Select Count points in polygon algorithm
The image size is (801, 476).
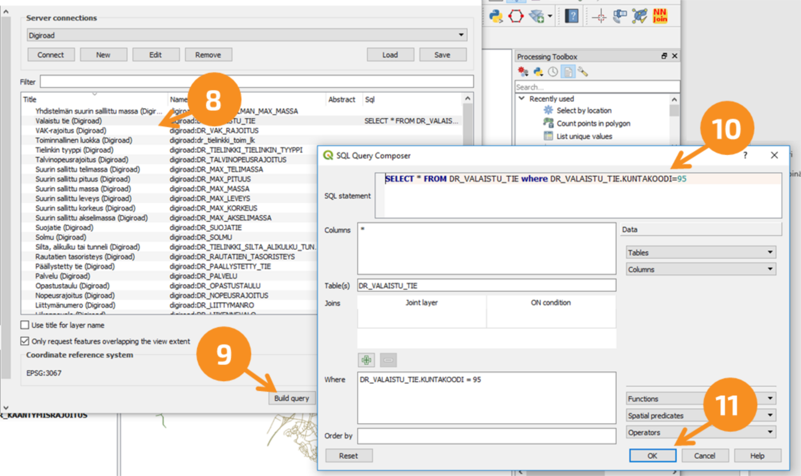[593, 123]
